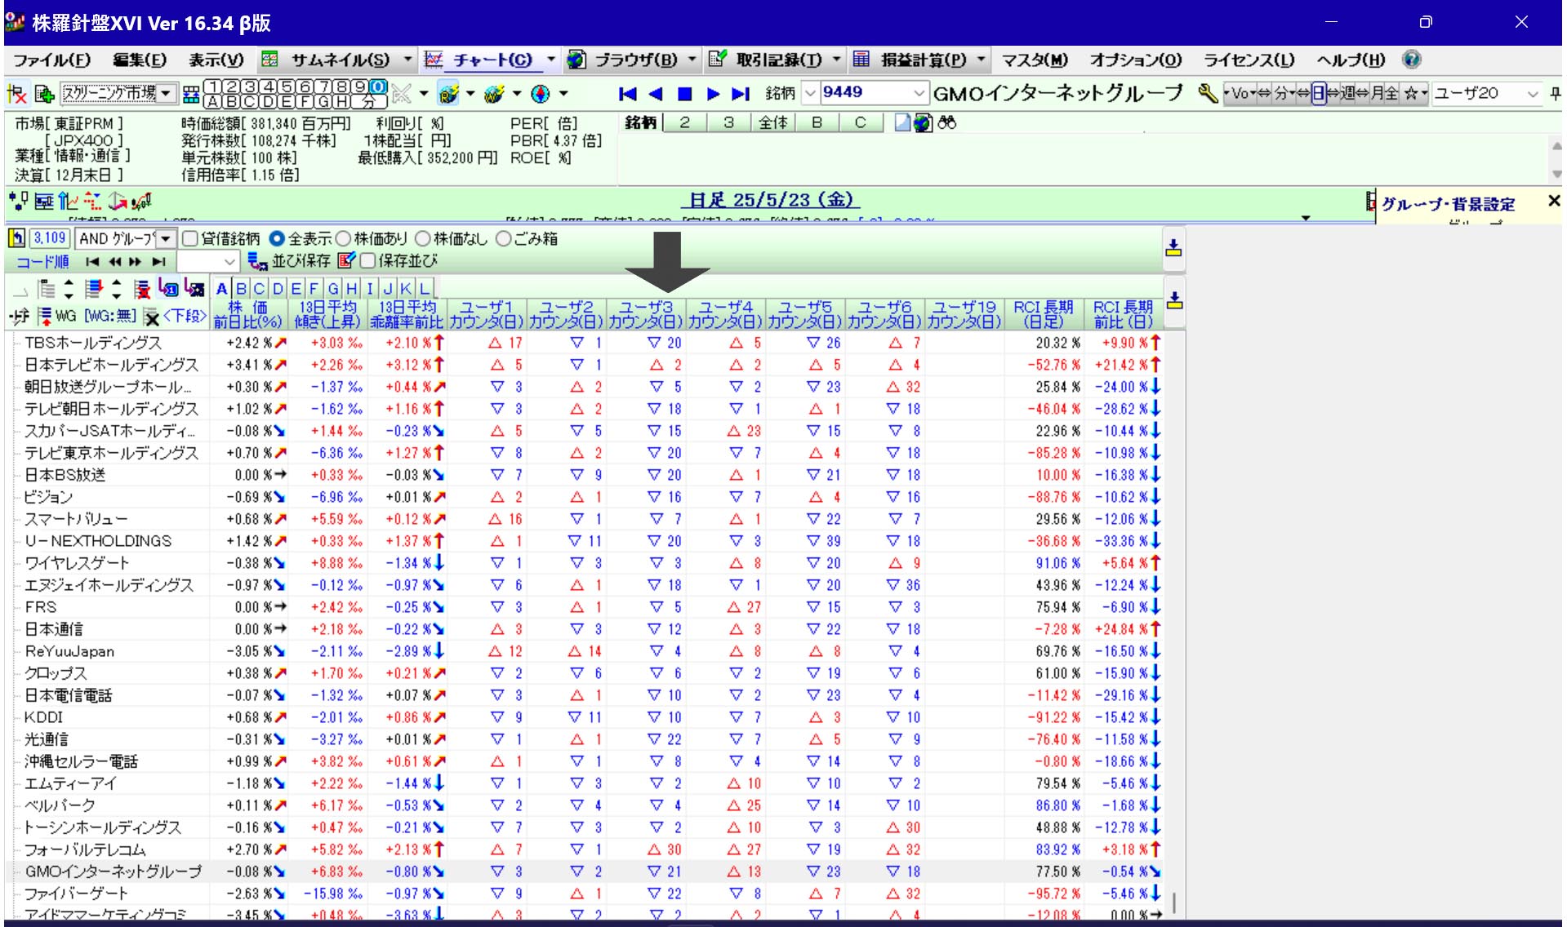Image resolution: width=1567 pixels, height=927 pixels.
Task: Close the グループ・背景設定 panel
Action: tap(1553, 201)
